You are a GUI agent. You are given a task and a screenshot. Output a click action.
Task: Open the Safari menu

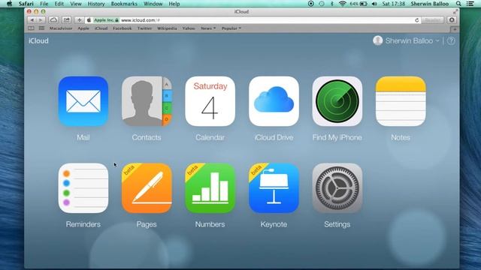(26, 4)
